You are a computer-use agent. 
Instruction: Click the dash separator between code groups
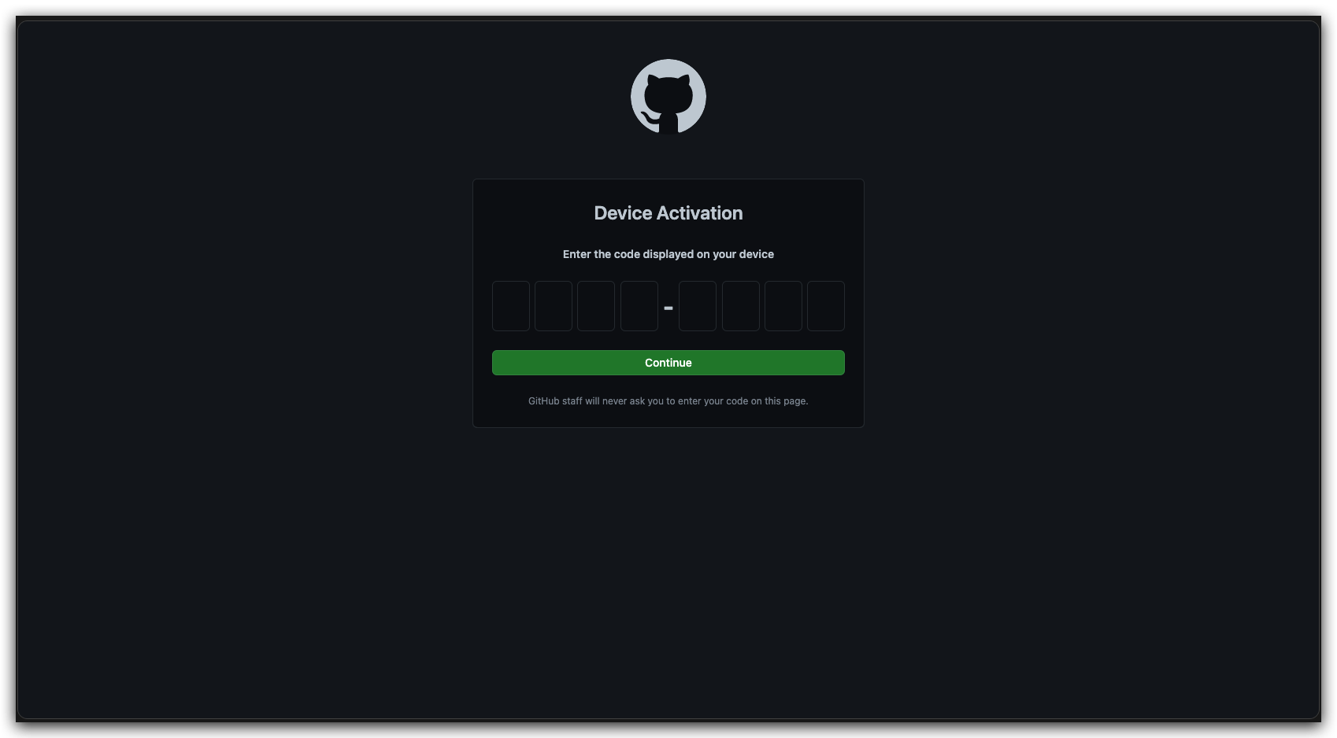[668, 308]
